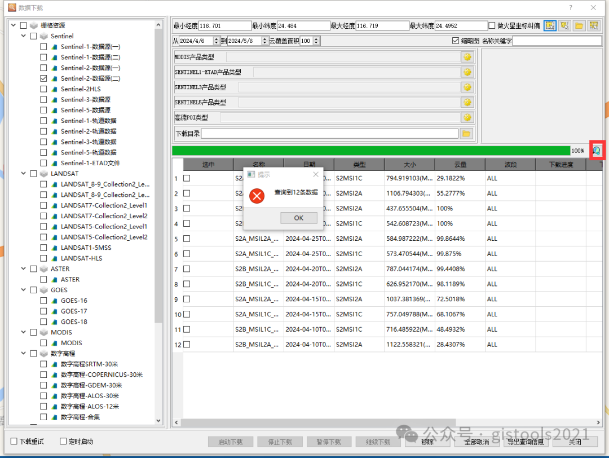Click the 关闭 button
The width and height of the screenshot is (609, 458).
pos(575,442)
